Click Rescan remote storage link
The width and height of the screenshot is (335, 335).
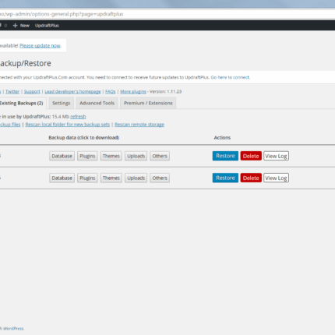point(139,125)
